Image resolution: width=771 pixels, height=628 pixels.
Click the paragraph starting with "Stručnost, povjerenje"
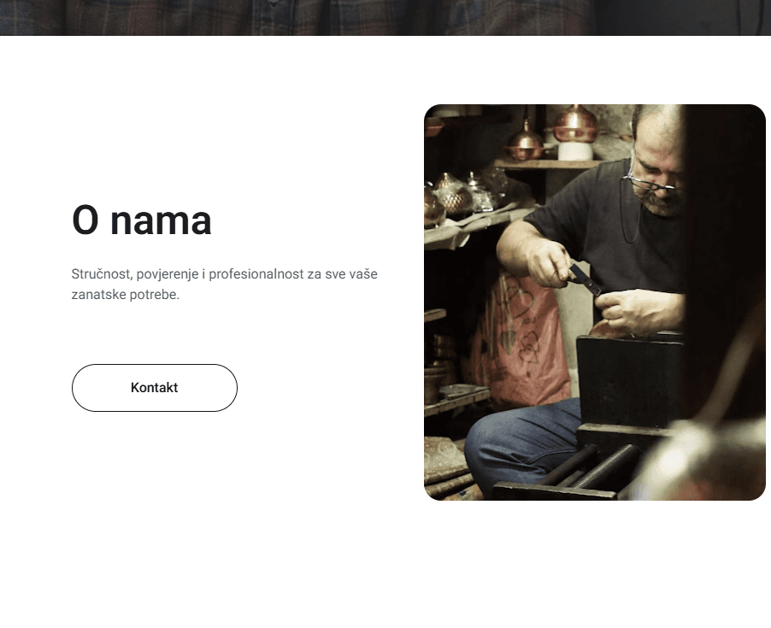(x=224, y=284)
